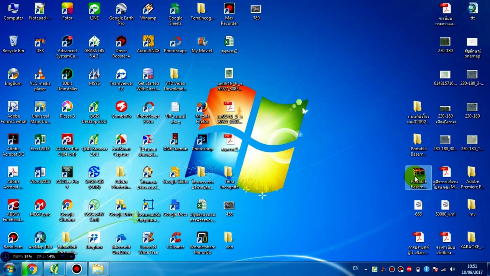The image size is (490, 276).
Task: Open the taskbar clock showing 10:51
Action: coord(472,269)
